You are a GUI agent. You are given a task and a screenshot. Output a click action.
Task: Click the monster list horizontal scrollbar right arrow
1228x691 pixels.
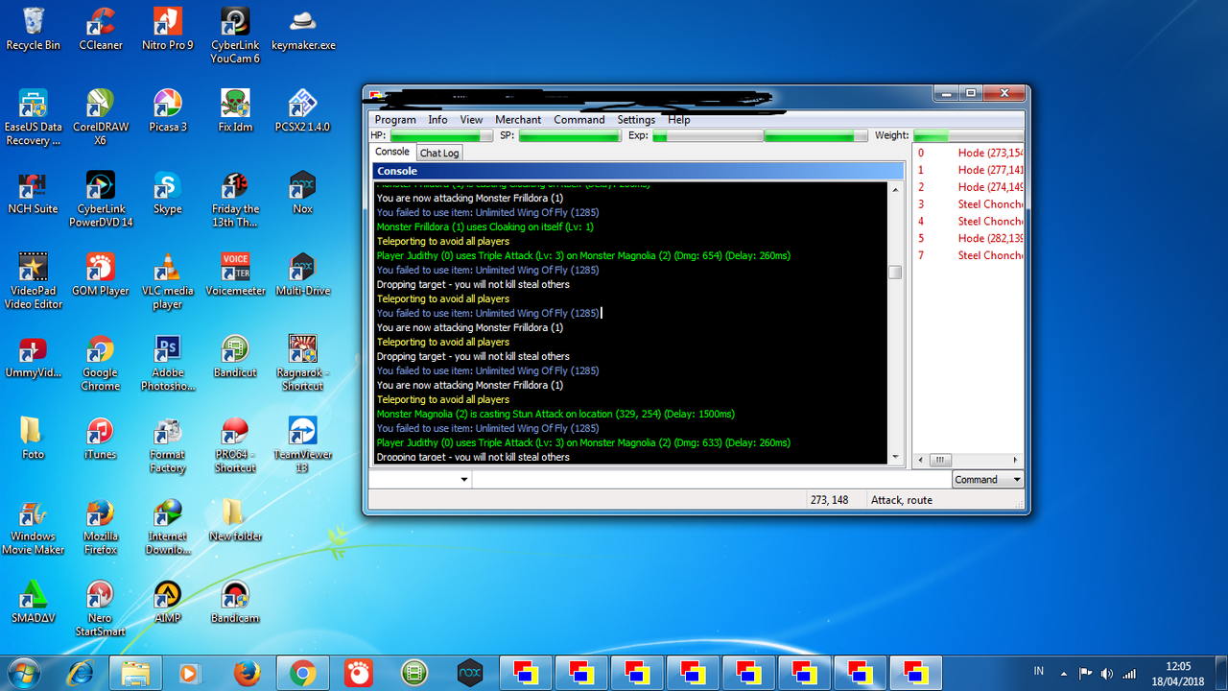pos(1016,460)
